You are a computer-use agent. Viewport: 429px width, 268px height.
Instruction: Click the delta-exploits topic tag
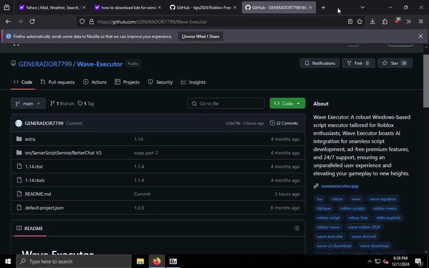388,218
